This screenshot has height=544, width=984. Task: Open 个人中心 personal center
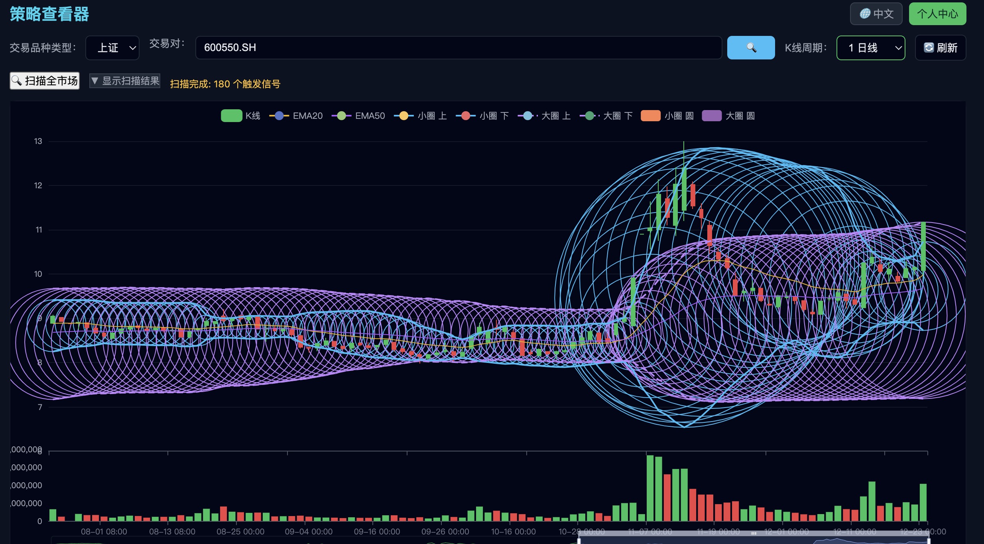pyautogui.click(x=937, y=14)
